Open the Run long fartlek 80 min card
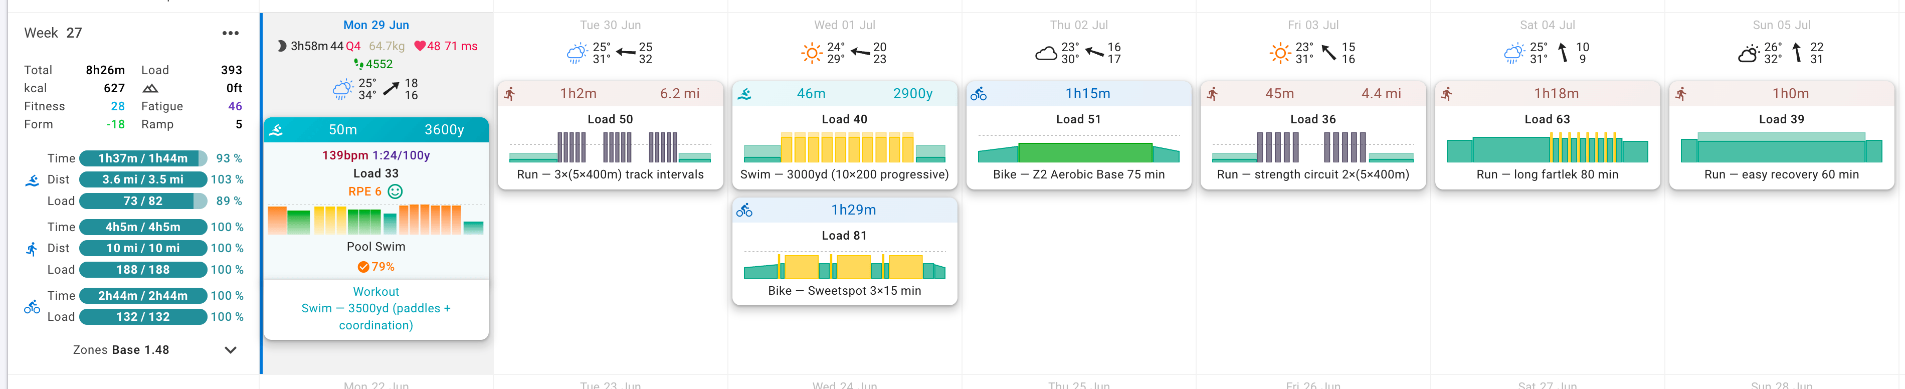This screenshot has width=1905, height=389. pos(1547,135)
